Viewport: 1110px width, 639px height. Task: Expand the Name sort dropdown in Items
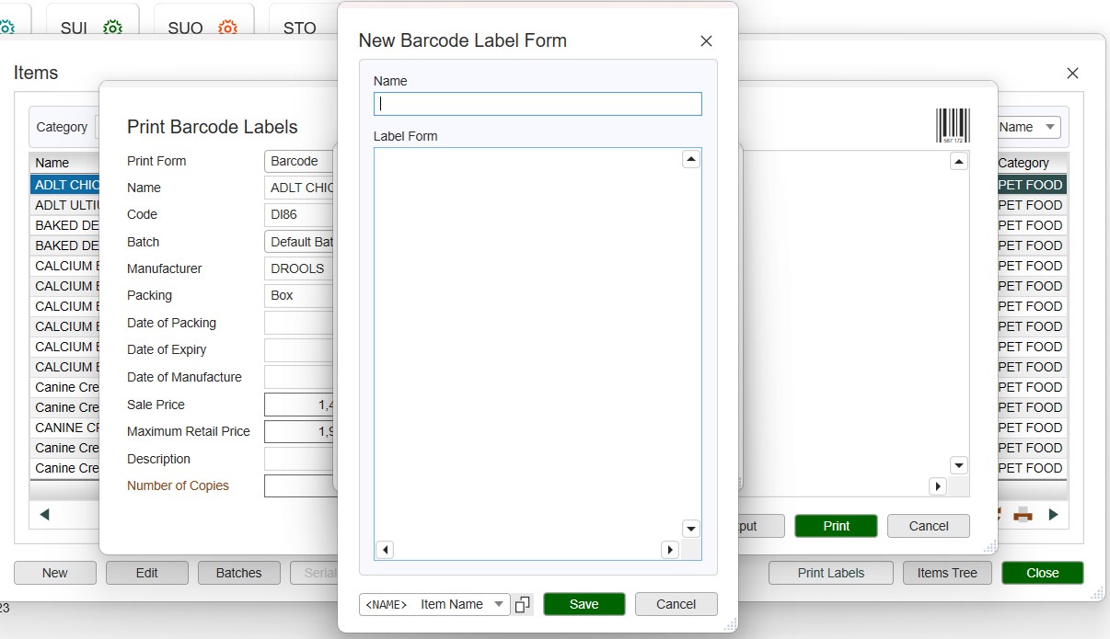[x=1028, y=127]
